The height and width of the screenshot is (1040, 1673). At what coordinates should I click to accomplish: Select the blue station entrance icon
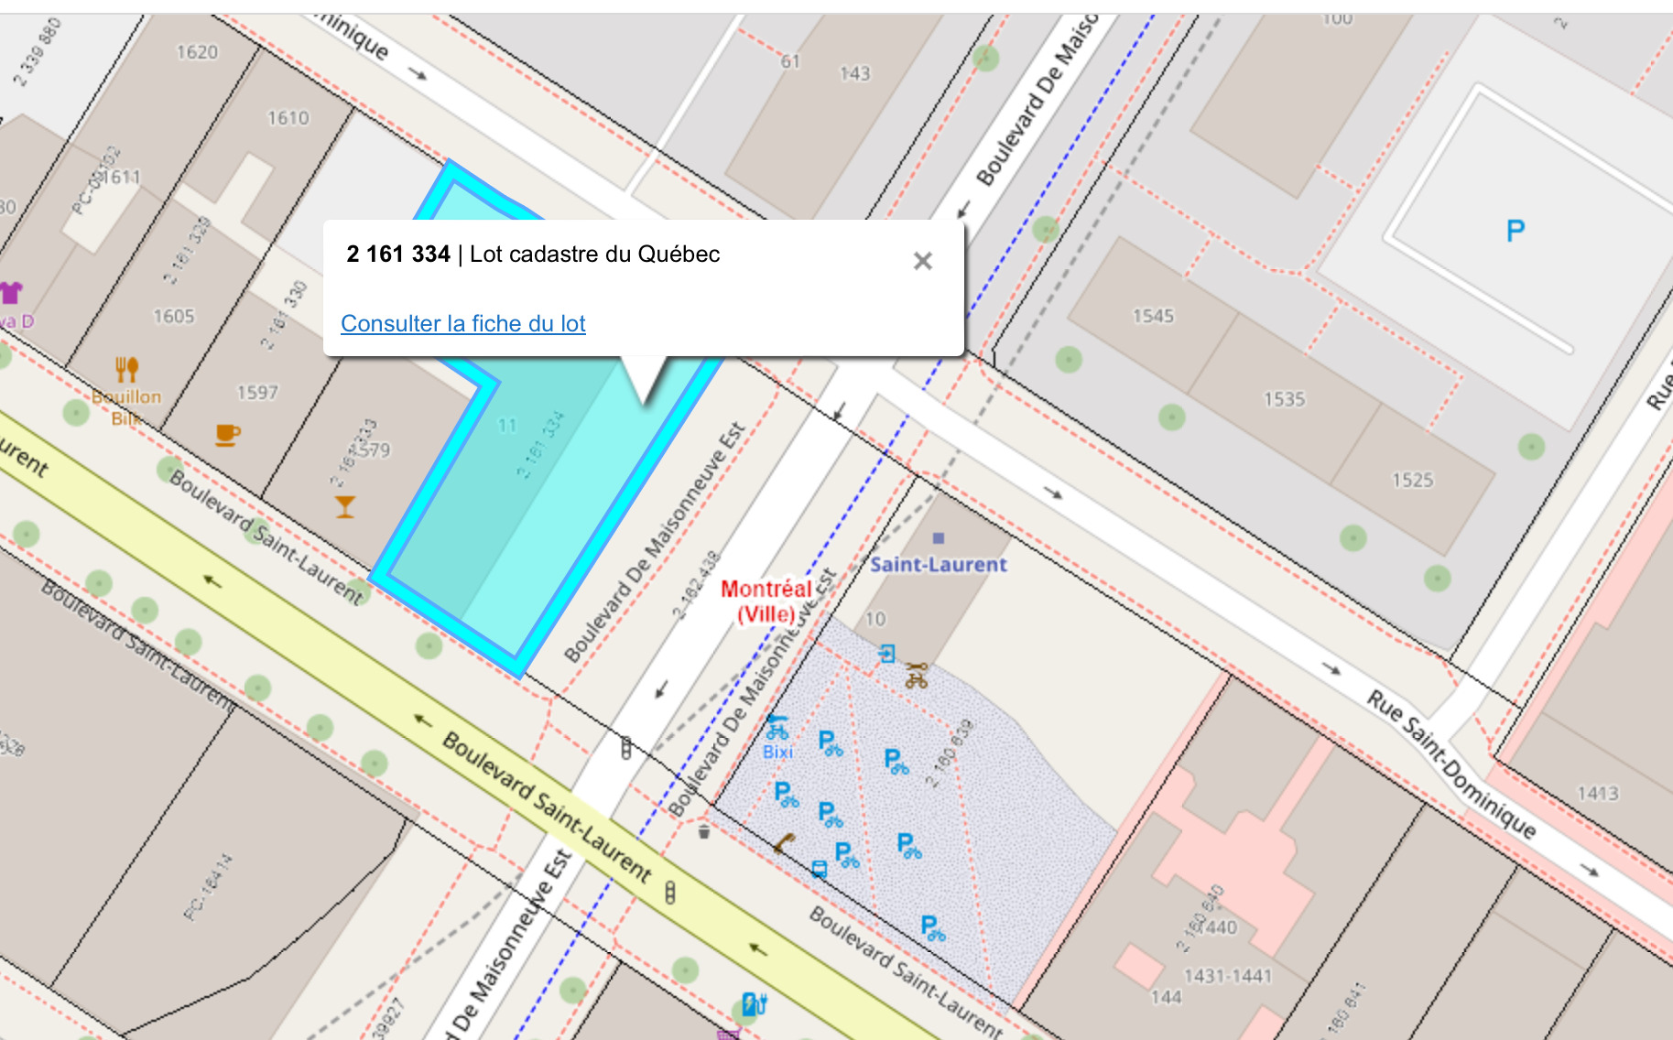(x=886, y=654)
